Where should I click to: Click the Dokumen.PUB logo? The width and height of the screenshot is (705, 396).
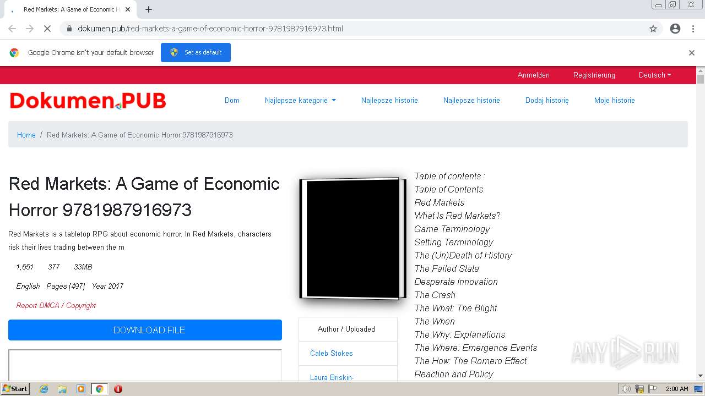(88, 101)
